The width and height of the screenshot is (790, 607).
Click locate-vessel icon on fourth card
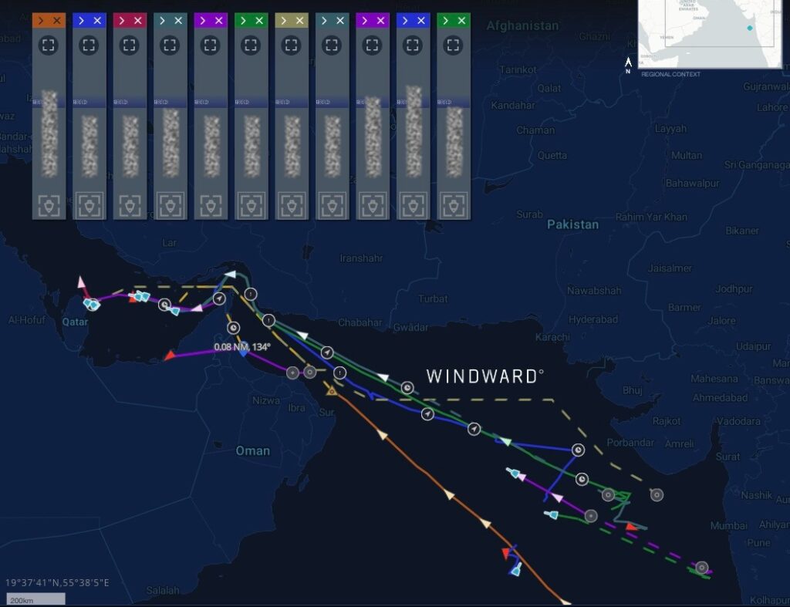tap(170, 205)
